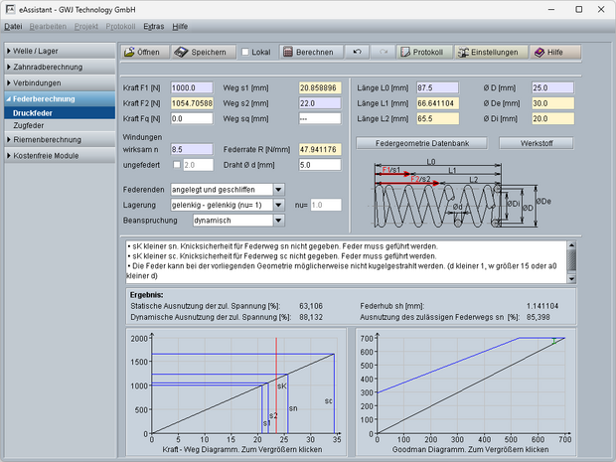This screenshot has height=462, width=616.
Task: Open the Beanspruchung dropdown
Action: (x=278, y=219)
